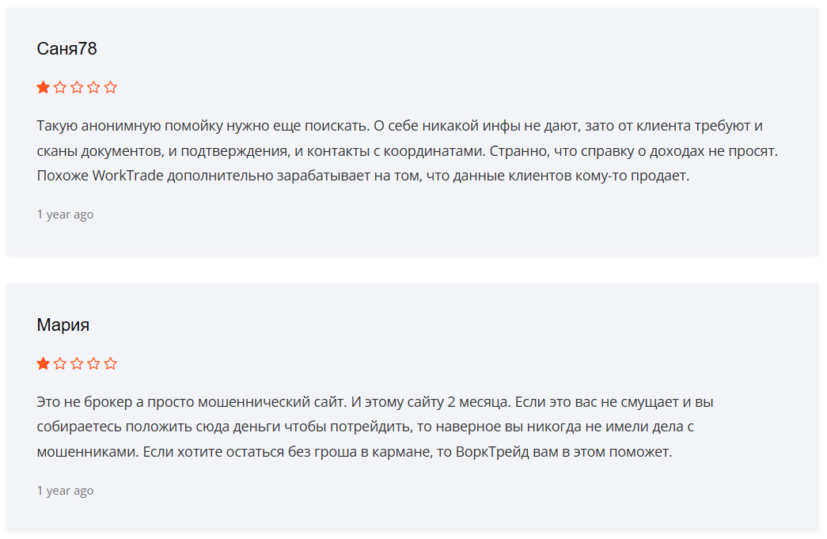This screenshot has width=827, height=539.
Task: Click the first line of Саня78's review text
Action: pyautogui.click(x=400, y=126)
